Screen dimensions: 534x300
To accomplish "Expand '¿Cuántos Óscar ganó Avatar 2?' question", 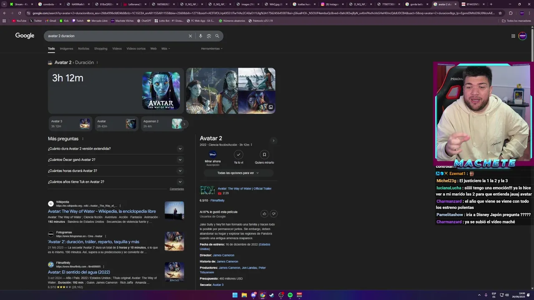I will point(116,160).
